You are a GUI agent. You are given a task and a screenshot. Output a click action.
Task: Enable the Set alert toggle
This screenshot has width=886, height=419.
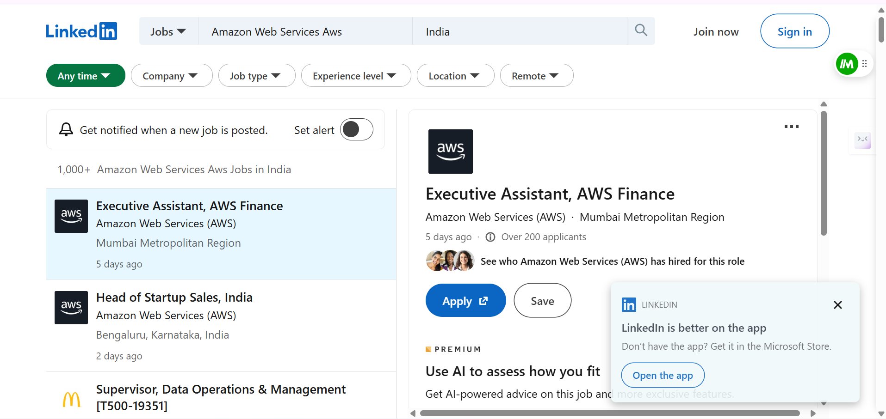[356, 129]
